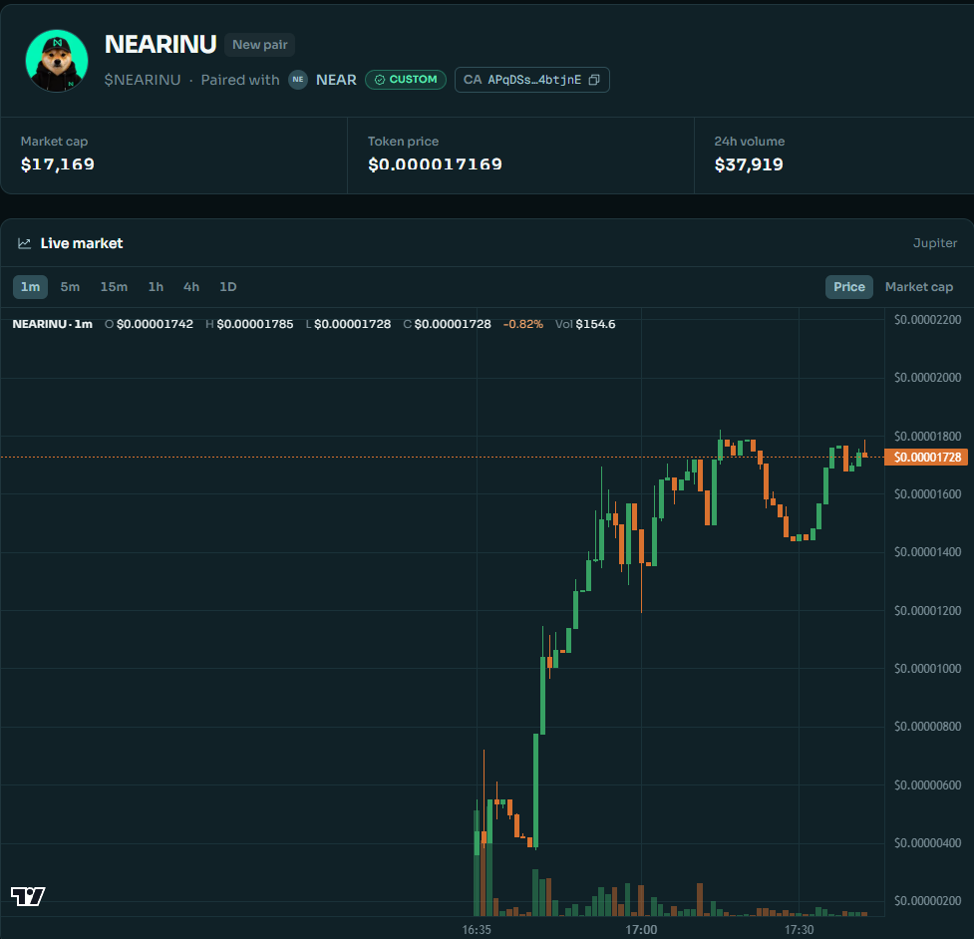Click the $0.00001000 price axis label
Screen dimensions: 974x939
pyautogui.click(x=927, y=669)
